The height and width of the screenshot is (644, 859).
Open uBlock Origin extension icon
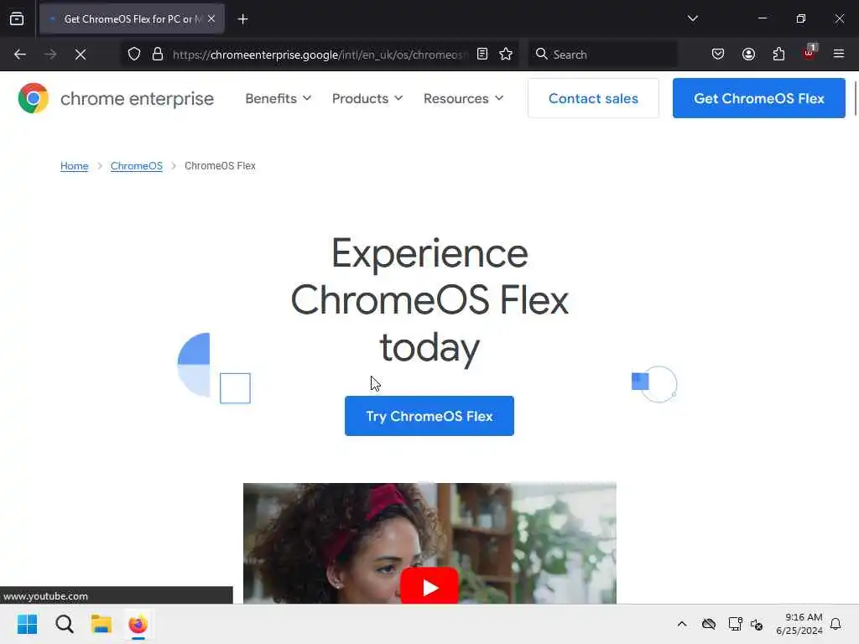810,53
